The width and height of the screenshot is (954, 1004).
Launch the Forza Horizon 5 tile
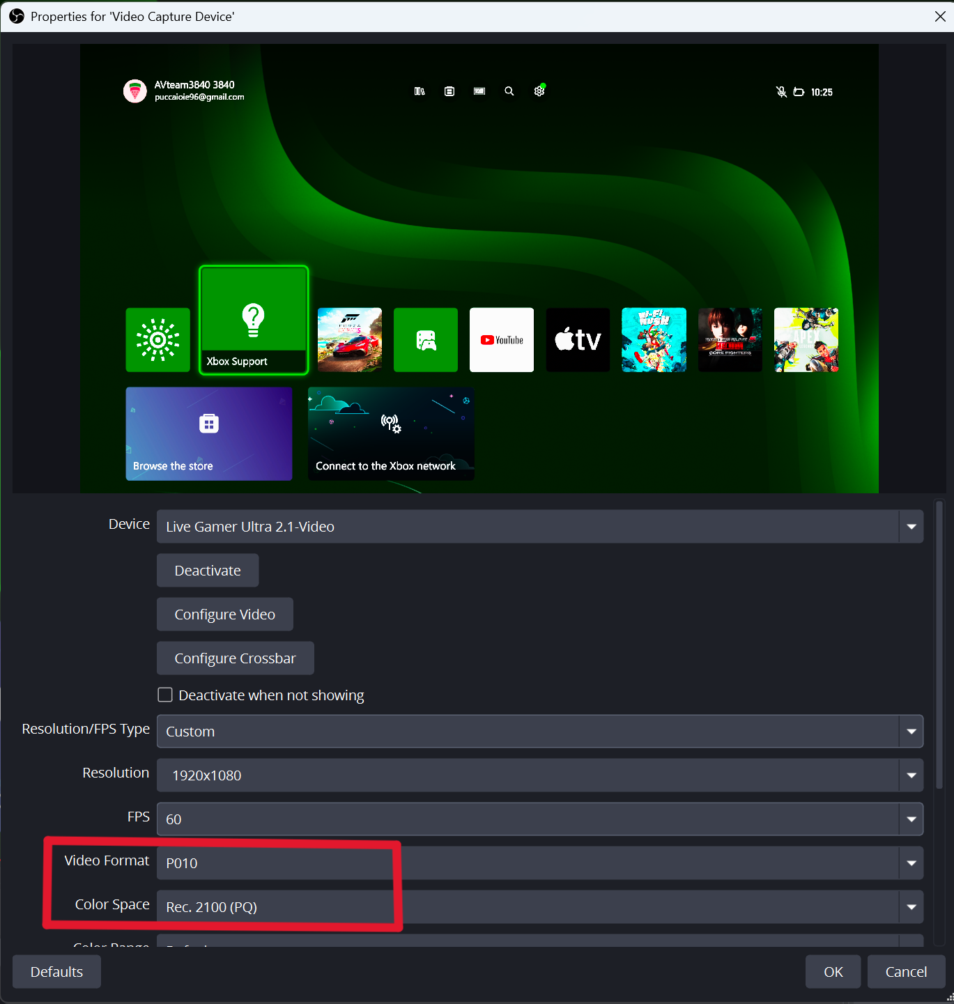click(x=350, y=340)
